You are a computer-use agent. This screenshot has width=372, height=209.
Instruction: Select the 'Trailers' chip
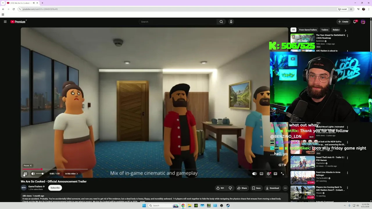click(x=325, y=30)
